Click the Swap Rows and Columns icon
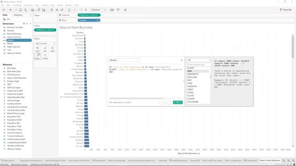 point(52,10)
